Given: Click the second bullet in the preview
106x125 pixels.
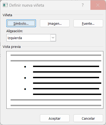Looking at the screenshot, I should pyautogui.click(x=25, y=78).
